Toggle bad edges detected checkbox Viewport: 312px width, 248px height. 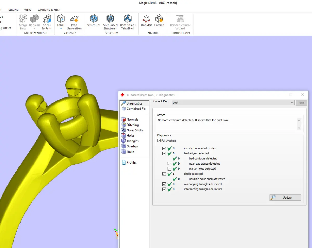tap(164, 153)
